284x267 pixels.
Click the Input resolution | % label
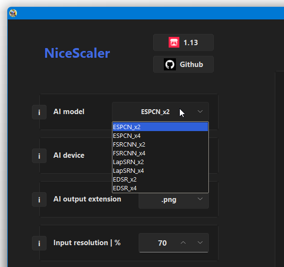pos(87,243)
